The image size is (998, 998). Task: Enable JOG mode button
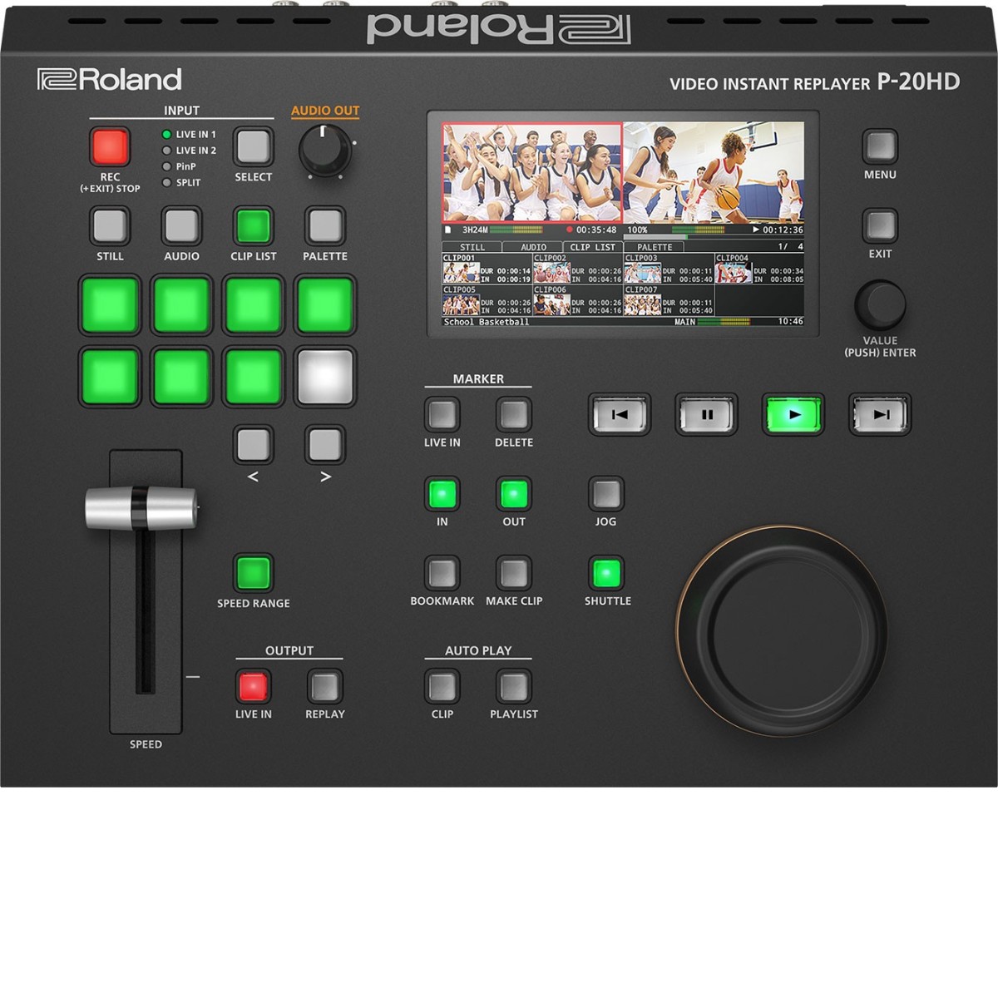[x=605, y=494]
